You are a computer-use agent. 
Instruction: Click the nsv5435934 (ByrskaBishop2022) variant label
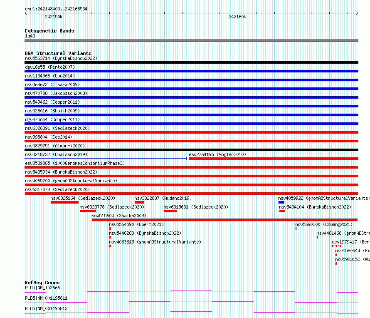(61, 172)
